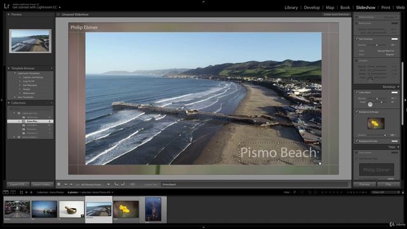Toggle the Color Wash checkbox

coord(357,92)
